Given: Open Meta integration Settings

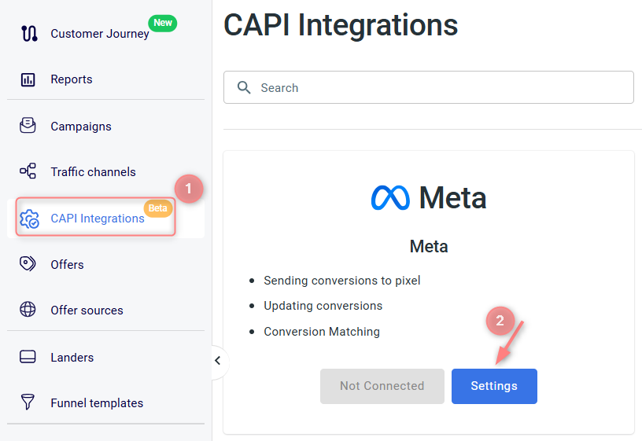Looking at the screenshot, I should [x=494, y=386].
